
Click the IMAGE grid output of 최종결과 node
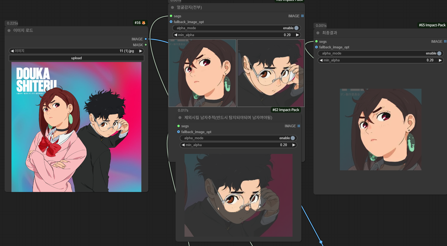click(x=445, y=41)
